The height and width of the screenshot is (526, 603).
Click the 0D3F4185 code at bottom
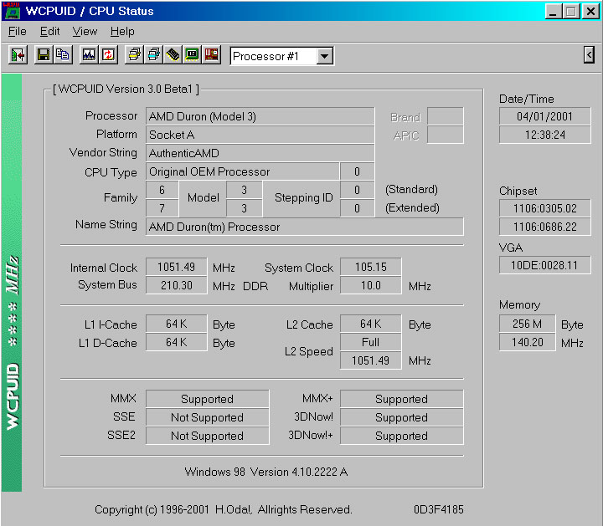click(x=438, y=509)
